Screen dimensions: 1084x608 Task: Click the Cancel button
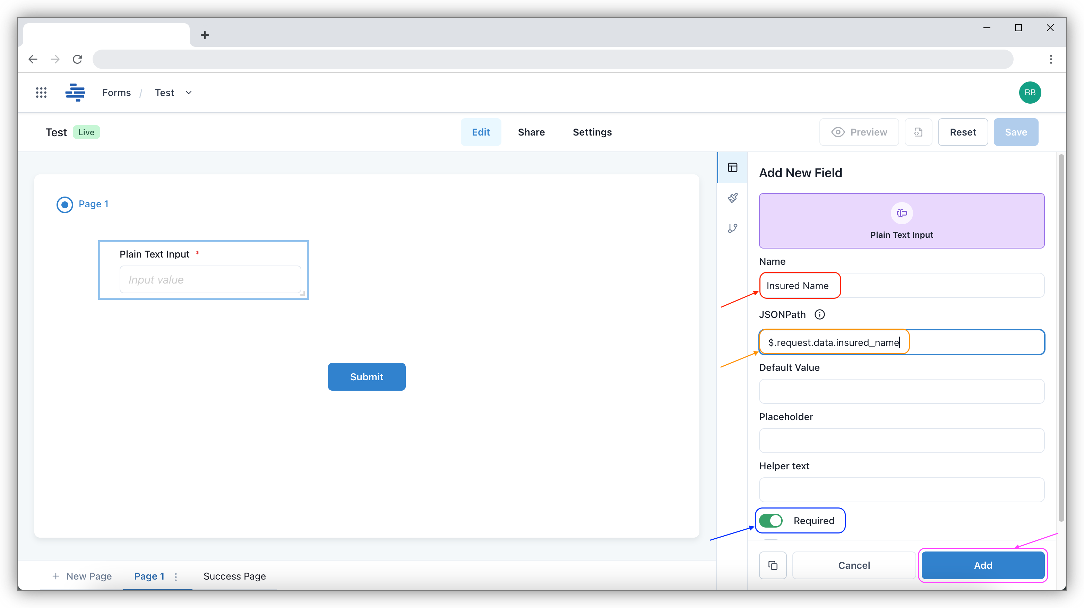point(854,565)
